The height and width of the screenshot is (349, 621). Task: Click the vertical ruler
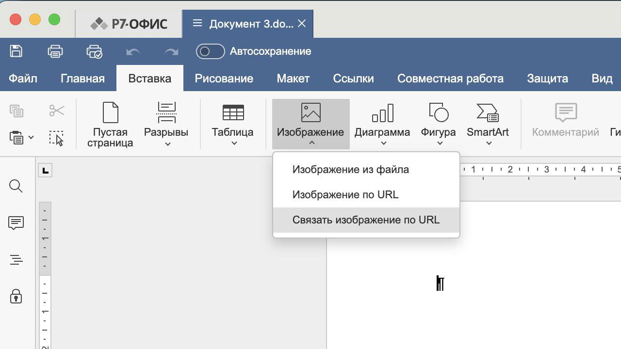click(x=45, y=275)
